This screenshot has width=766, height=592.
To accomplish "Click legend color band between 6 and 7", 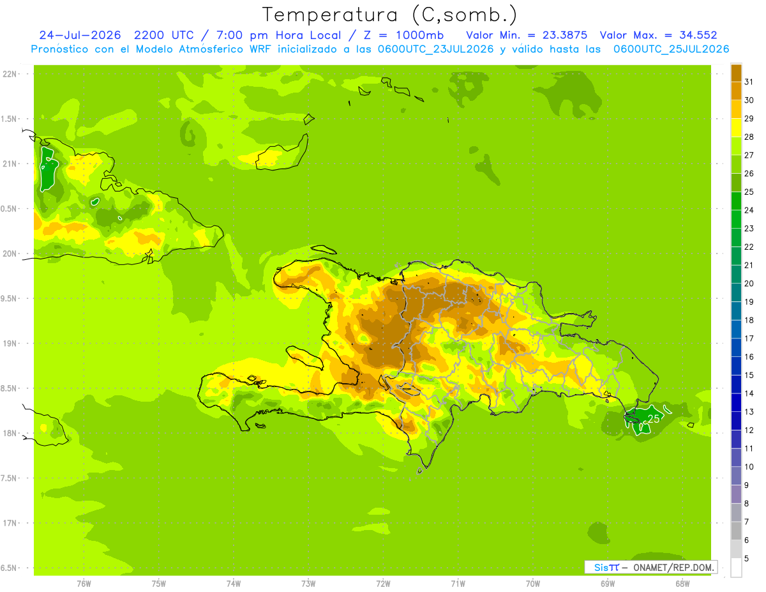I will tap(736, 531).
